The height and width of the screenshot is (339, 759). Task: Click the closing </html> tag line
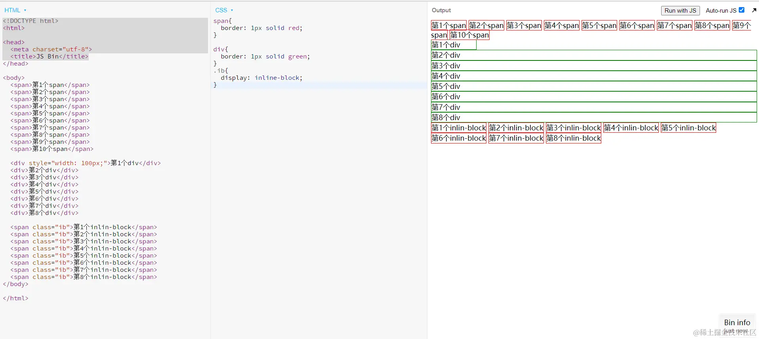point(15,298)
